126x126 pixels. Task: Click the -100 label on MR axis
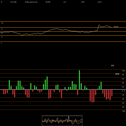123,111
